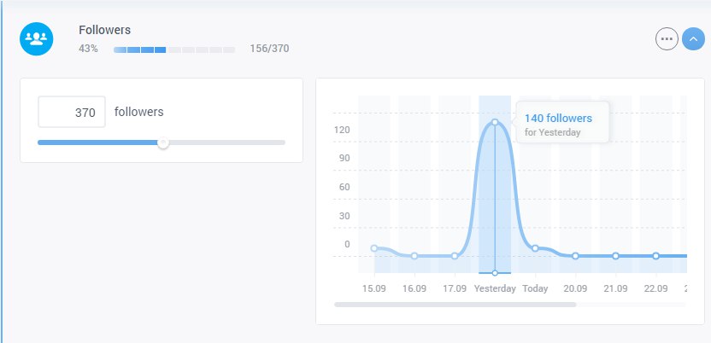Image resolution: width=711 pixels, height=343 pixels.
Task: Select the 22.09 data point on the chart
Action: tap(655, 256)
